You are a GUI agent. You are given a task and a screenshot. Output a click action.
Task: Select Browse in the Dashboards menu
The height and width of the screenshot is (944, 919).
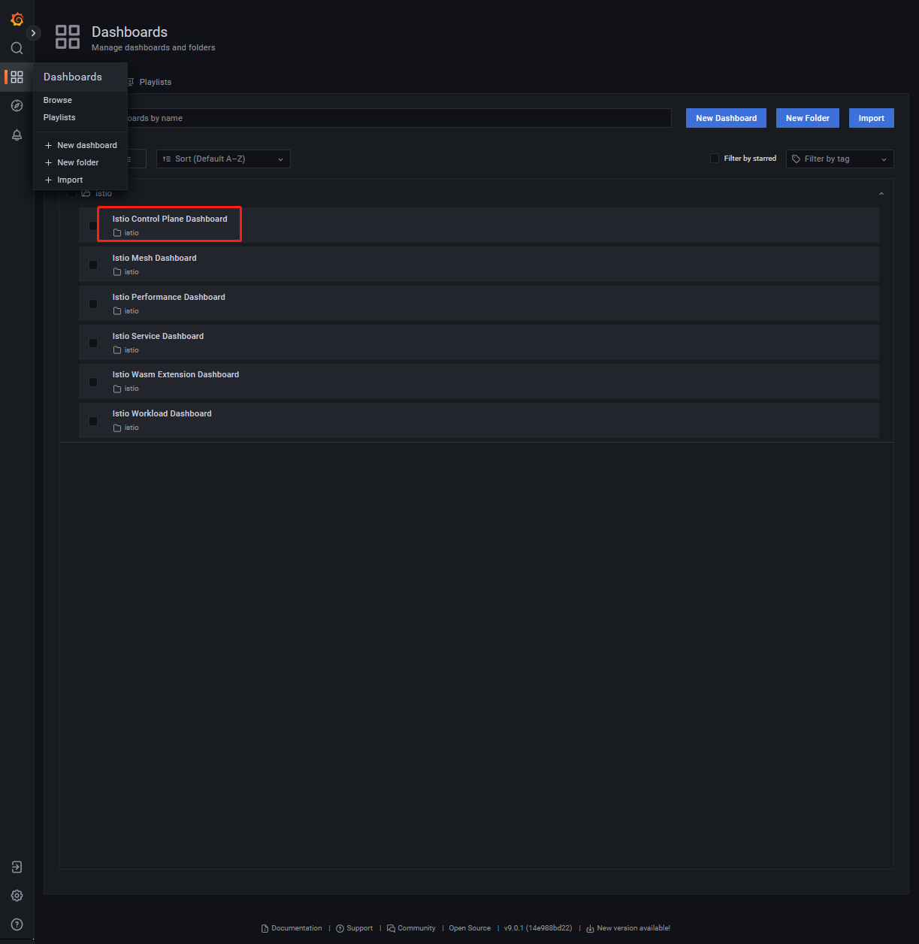pyautogui.click(x=58, y=100)
